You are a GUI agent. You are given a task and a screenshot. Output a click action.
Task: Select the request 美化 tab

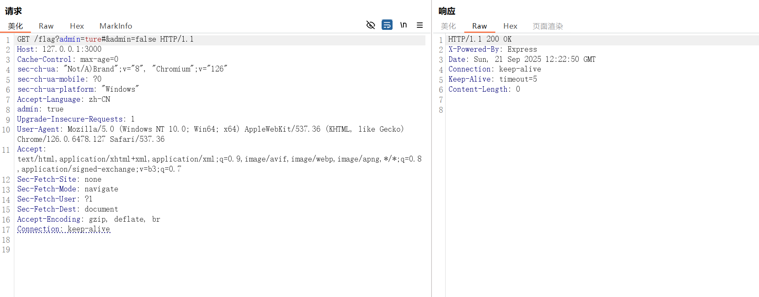pos(16,26)
